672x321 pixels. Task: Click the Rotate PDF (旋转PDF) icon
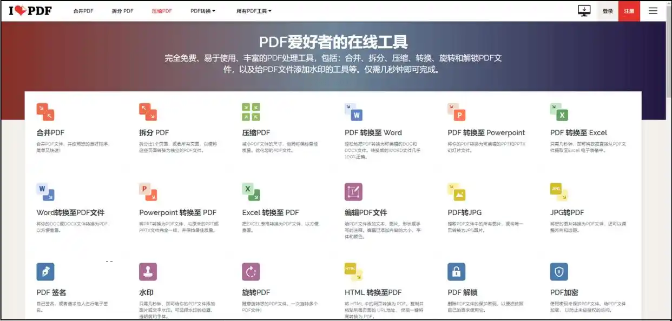[251, 272]
